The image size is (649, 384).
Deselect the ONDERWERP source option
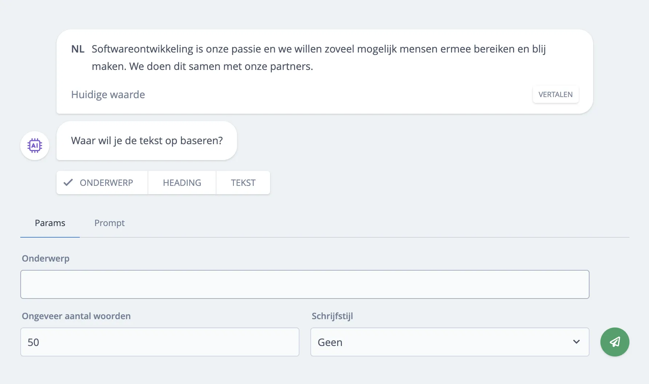(102, 182)
